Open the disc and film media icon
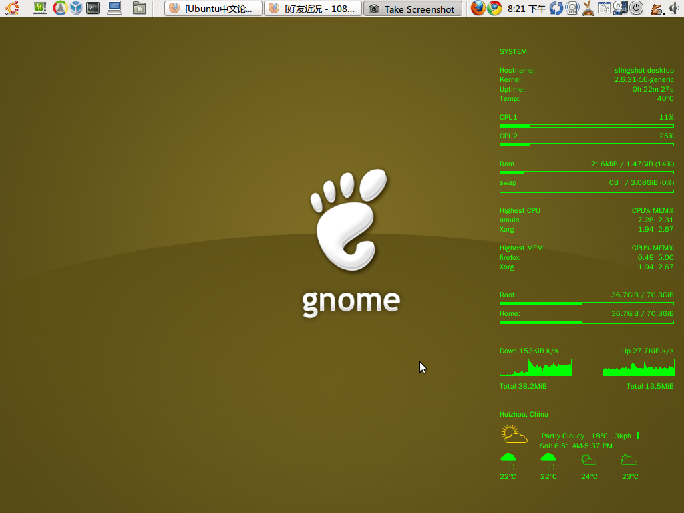 point(620,8)
